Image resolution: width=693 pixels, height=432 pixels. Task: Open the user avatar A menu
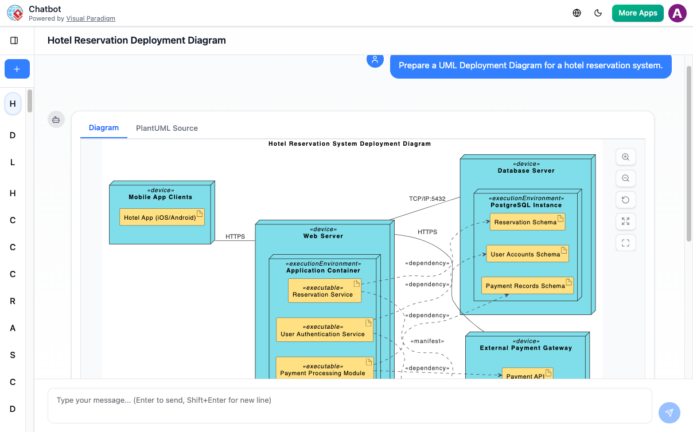(x=677, y=13)
